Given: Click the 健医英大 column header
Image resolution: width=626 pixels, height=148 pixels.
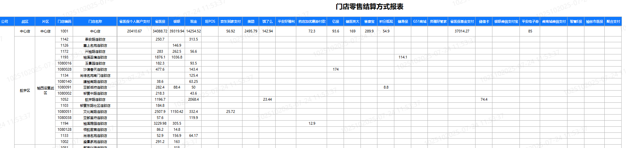Looking at the screenshot, I should point(352,21).
